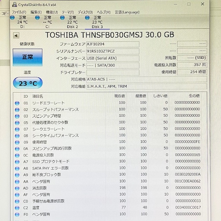Click status orb for attribute 03 row
This screenshot has width=221, height=221.
[17, 116]
